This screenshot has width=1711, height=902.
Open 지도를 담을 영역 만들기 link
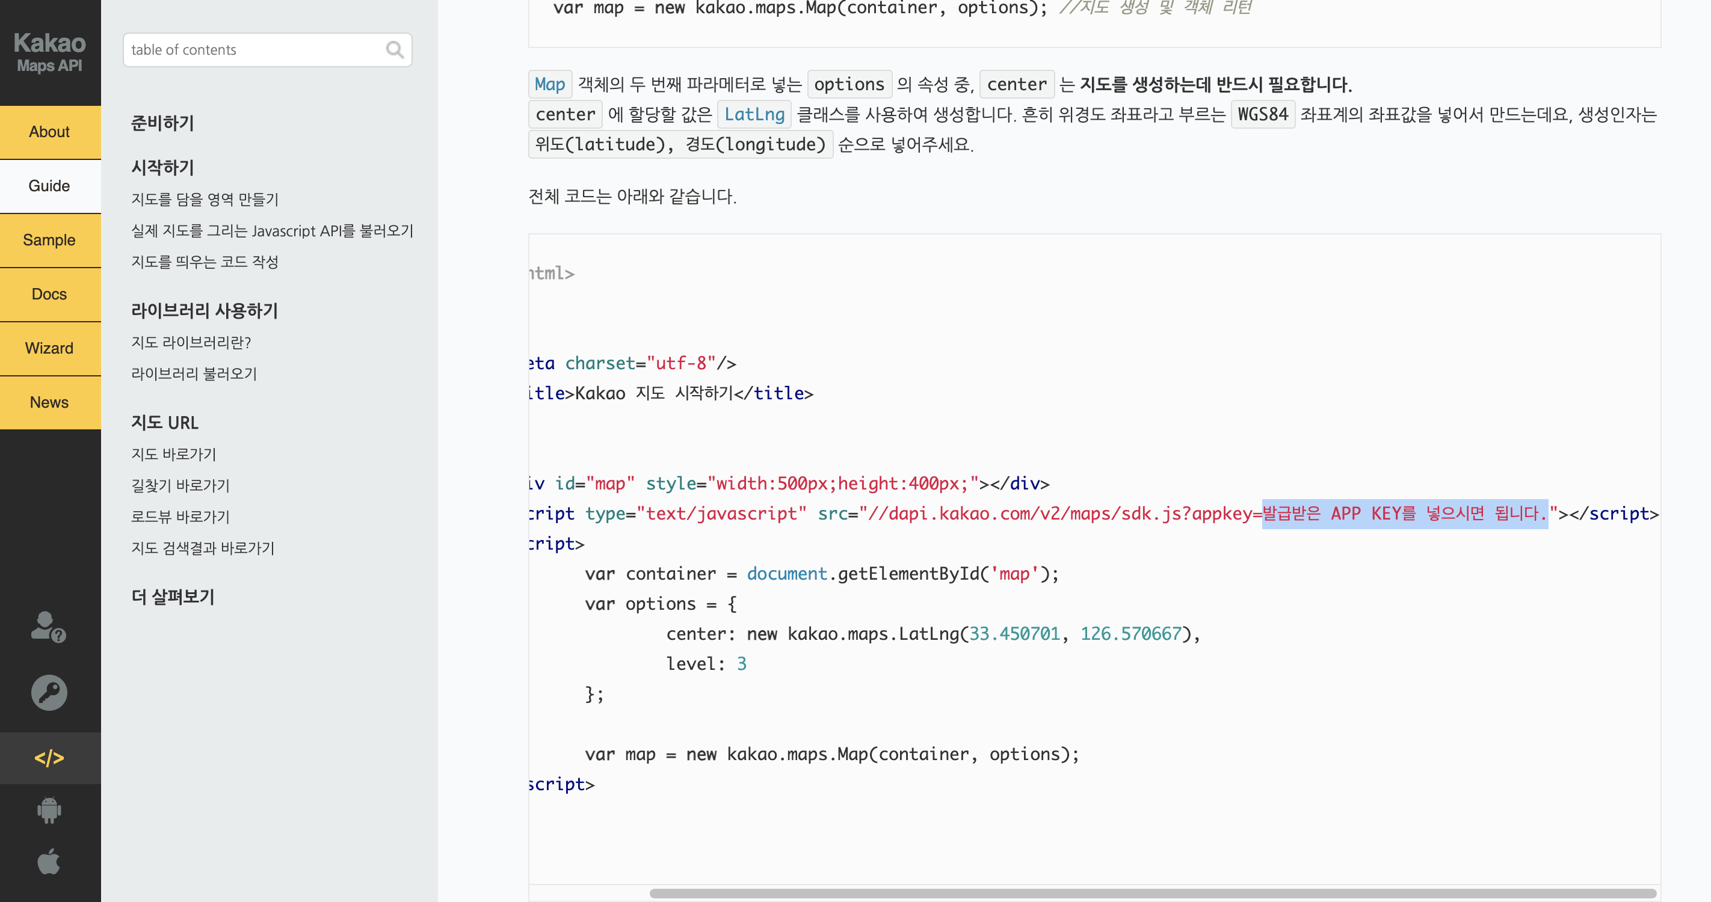pyautogui.click(x=205, y=199)
